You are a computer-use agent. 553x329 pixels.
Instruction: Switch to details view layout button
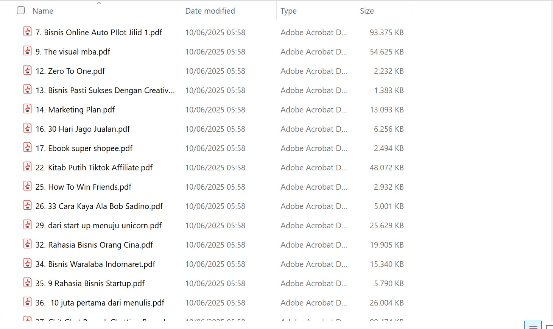tap(533, 326)
